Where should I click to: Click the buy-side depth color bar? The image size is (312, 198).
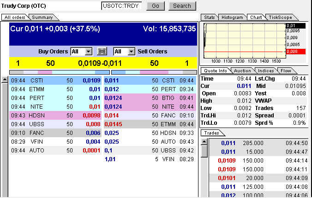click(60, 72)
